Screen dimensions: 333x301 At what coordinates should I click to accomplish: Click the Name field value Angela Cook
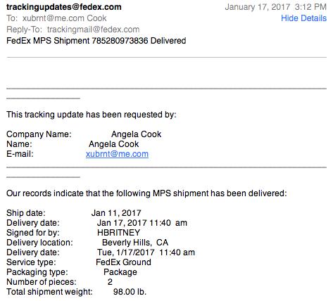coord(114,144)
